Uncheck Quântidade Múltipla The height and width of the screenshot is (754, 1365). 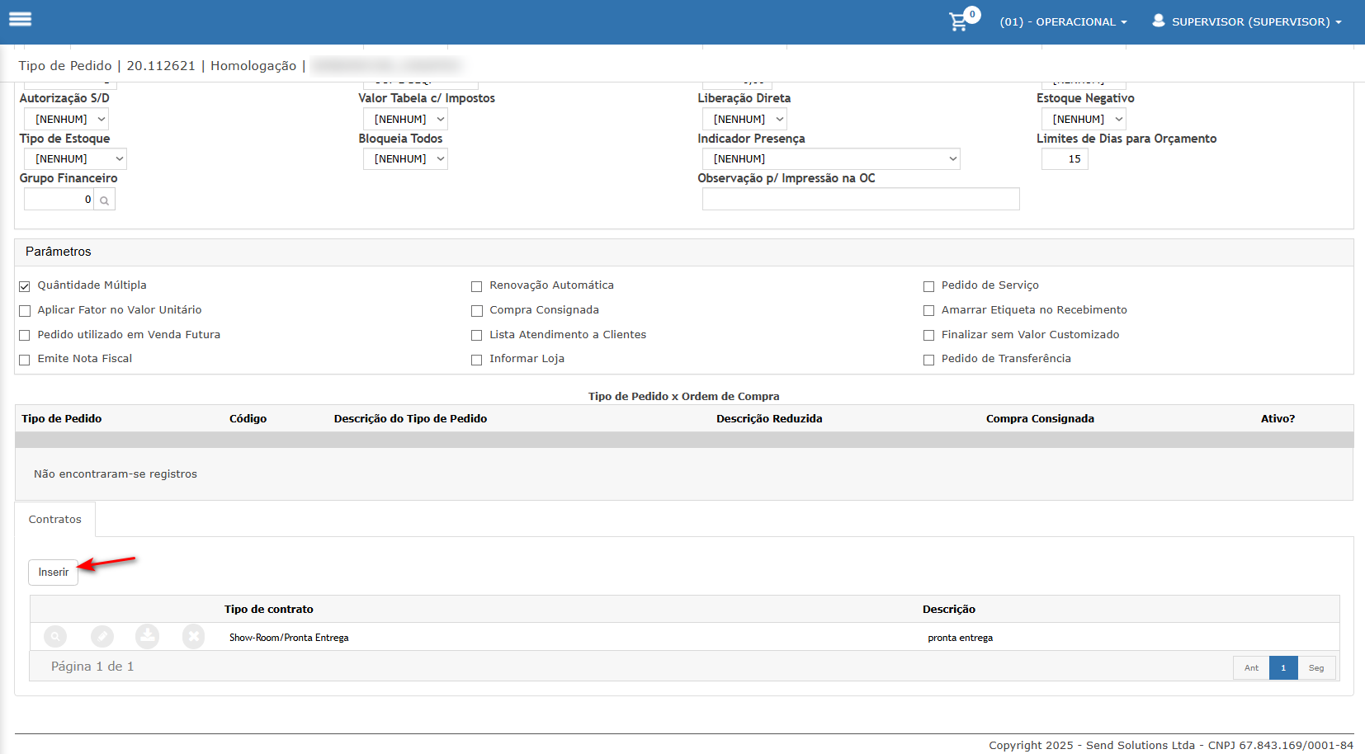pyautogui.click(x=25, y=286)
